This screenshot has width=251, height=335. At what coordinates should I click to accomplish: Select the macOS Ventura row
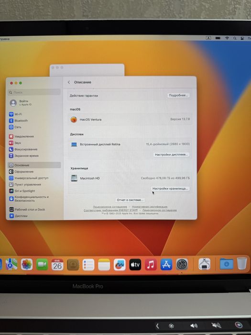[130, 119]
